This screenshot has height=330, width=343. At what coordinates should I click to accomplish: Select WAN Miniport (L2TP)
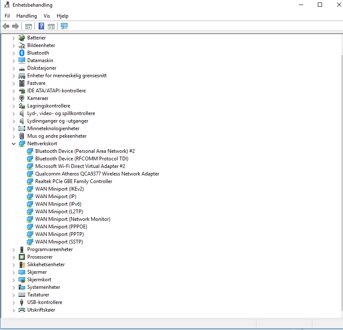point(59,212)
